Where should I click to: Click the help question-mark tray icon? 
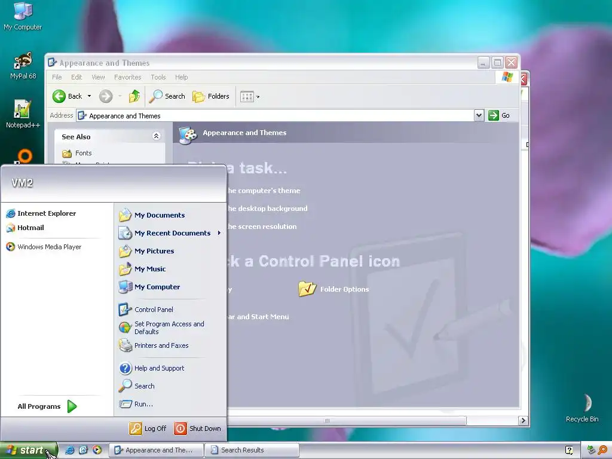tap(569, 450)
